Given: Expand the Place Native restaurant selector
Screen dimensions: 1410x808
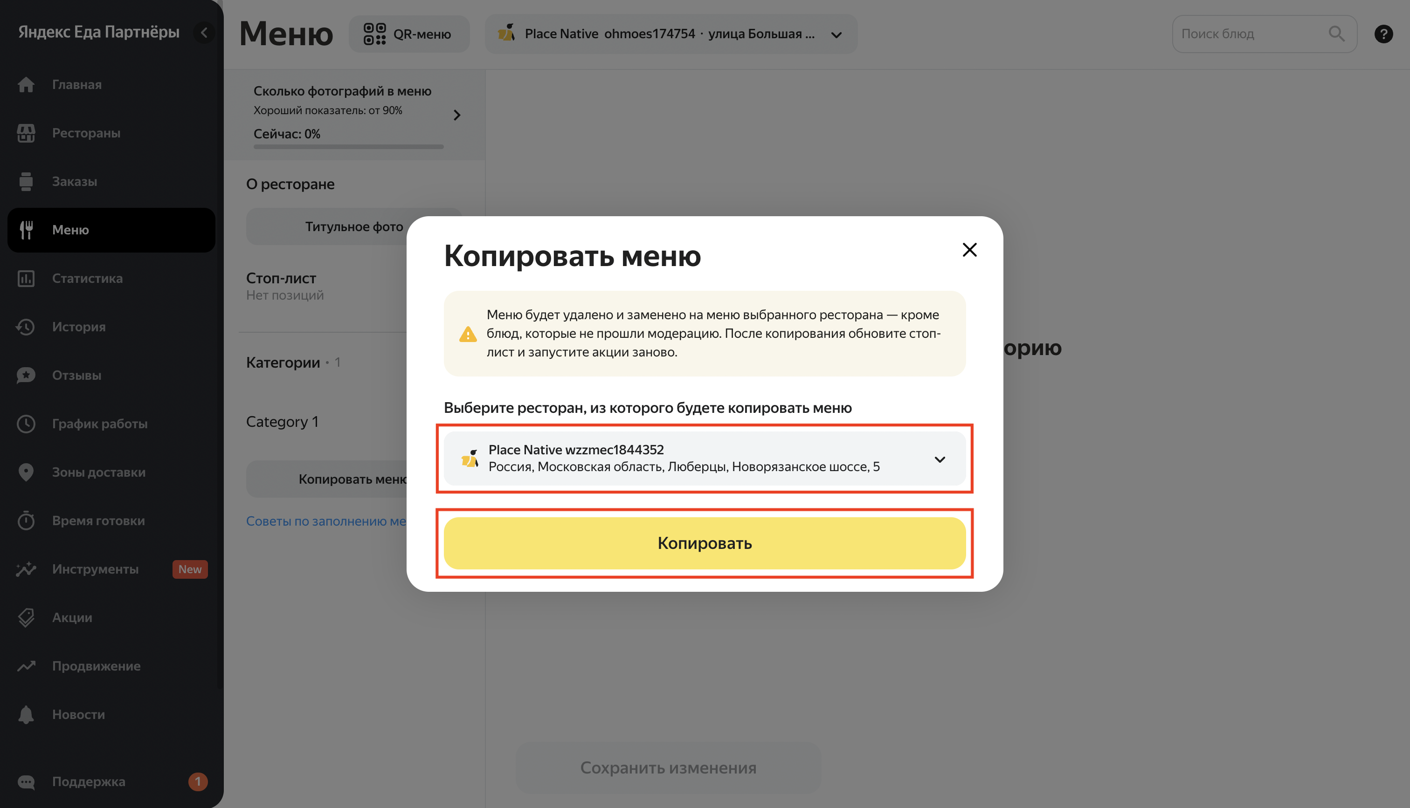Looking at the screenshot, I should coord(671,34).
